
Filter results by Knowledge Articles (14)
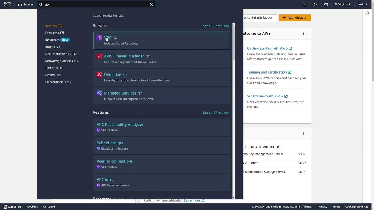pyautogui.click(x=62, y=61)
